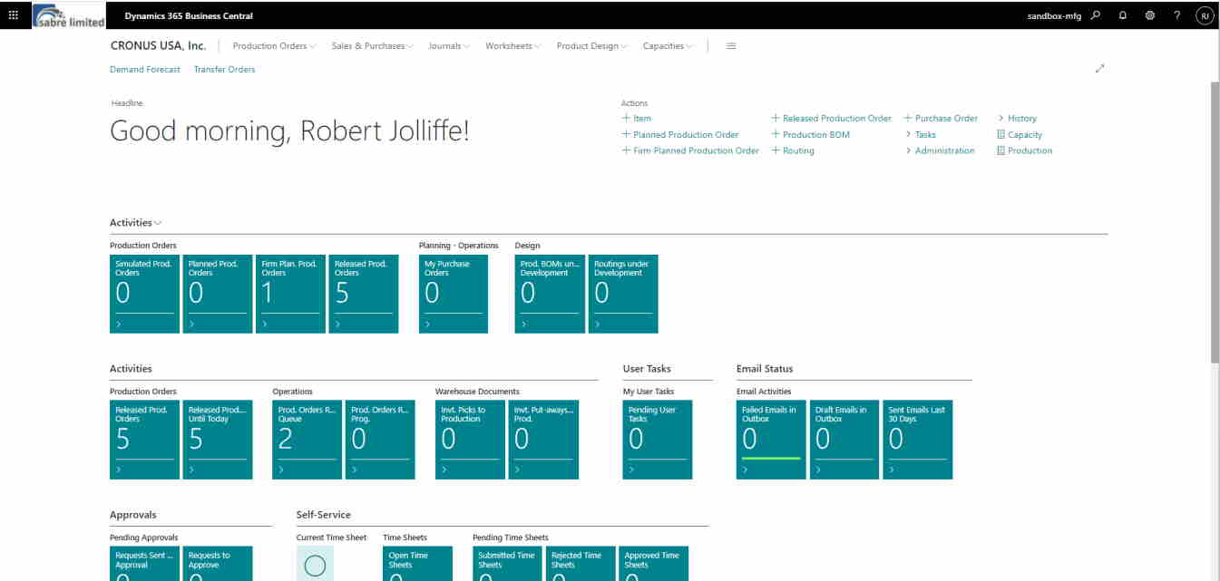Open help via the question mark icon

click(x=1176, y=15)
